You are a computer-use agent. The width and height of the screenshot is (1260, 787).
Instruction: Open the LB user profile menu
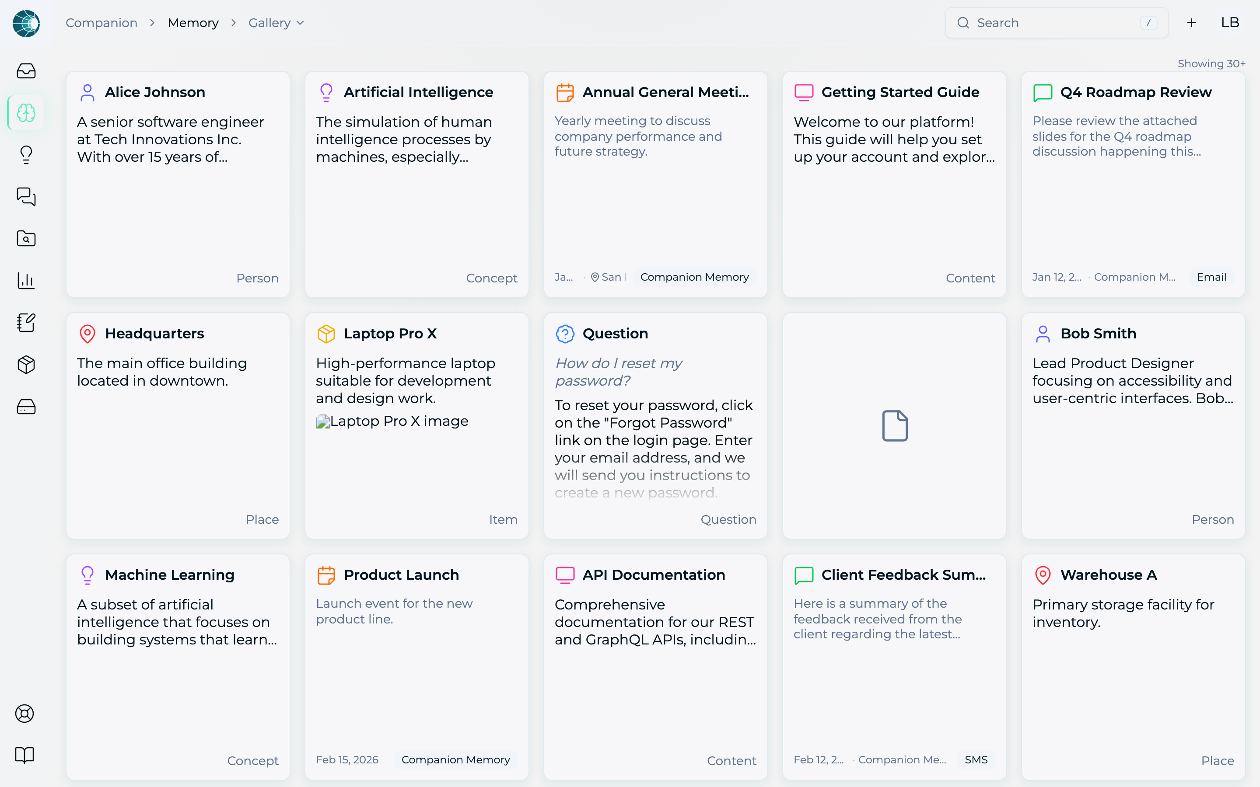tap(1230, 23)
